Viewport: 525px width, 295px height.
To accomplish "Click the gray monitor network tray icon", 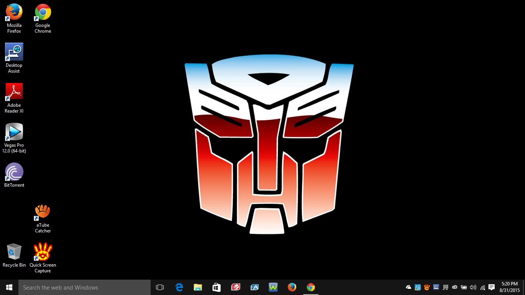I will point(445,287).
